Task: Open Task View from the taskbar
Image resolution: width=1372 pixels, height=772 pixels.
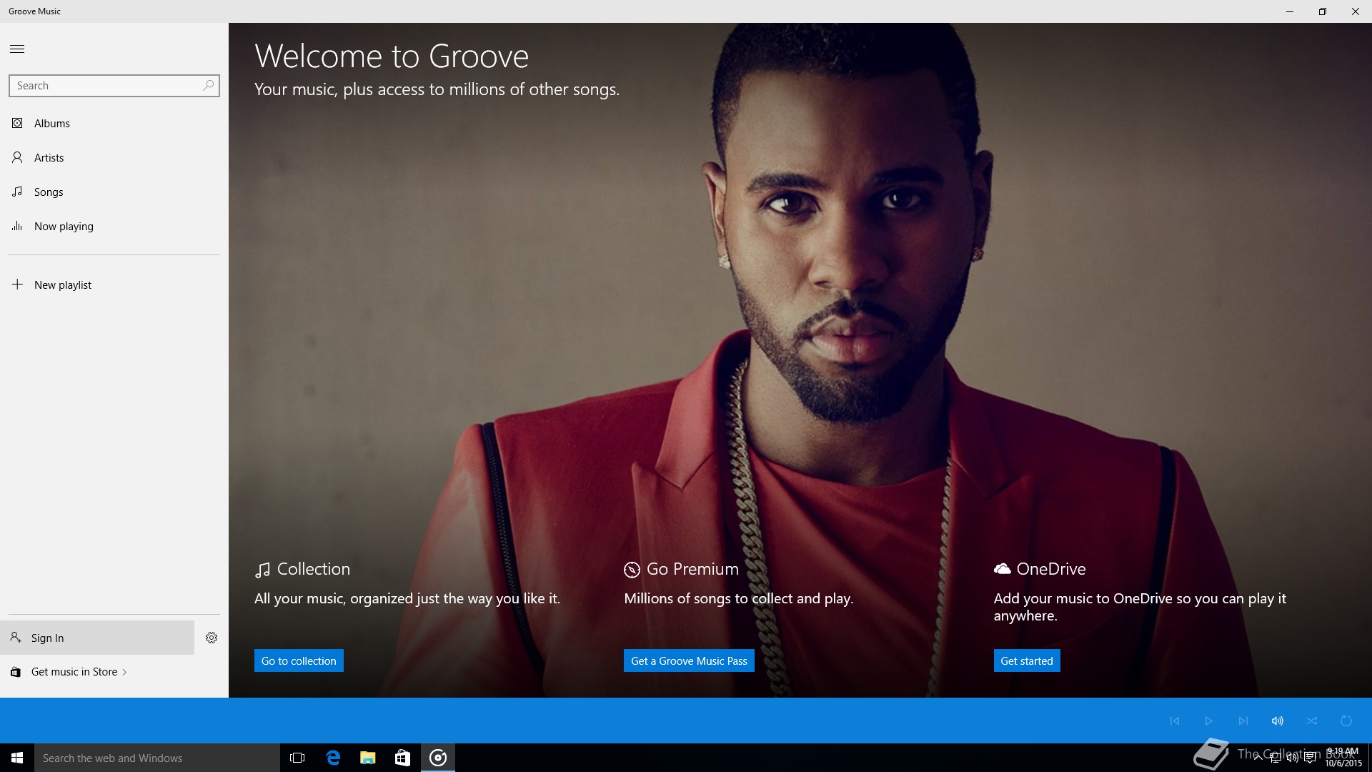Action: click(x=297, y=758)
